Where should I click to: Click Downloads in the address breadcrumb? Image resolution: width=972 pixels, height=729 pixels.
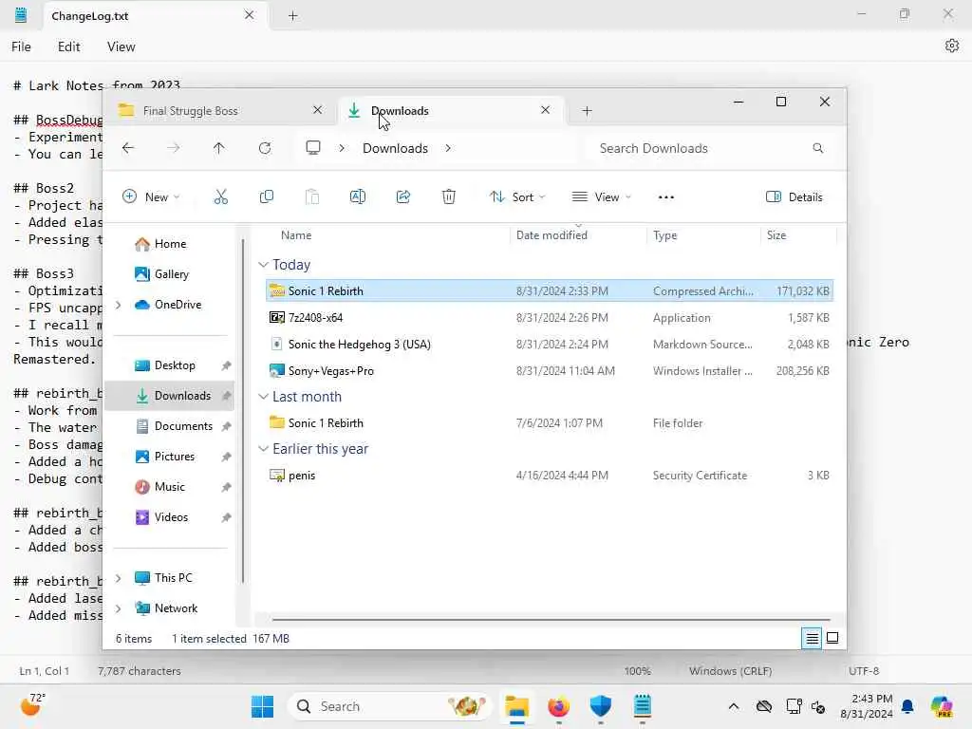tap(395, 148)
